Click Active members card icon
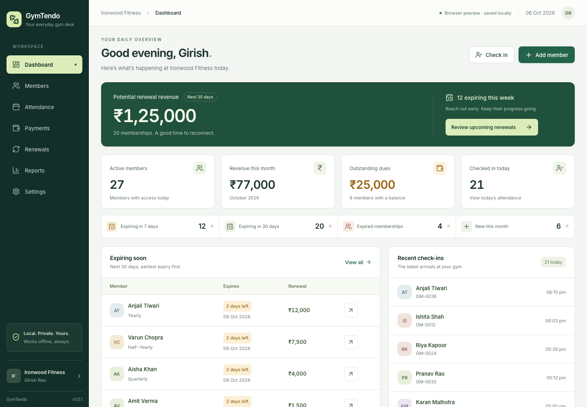Screen dimensions: 587x407 point(200,168)
